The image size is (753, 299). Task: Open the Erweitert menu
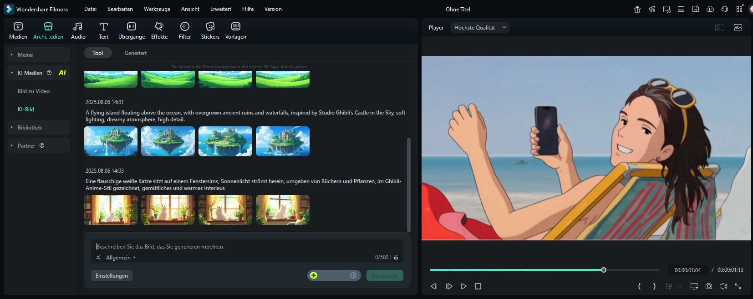coord(221,9)
